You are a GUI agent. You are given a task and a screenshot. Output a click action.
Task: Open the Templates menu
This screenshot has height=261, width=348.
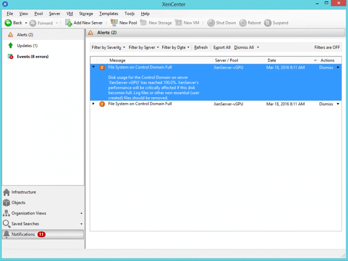pyautogui.click(x=109, y=14)
